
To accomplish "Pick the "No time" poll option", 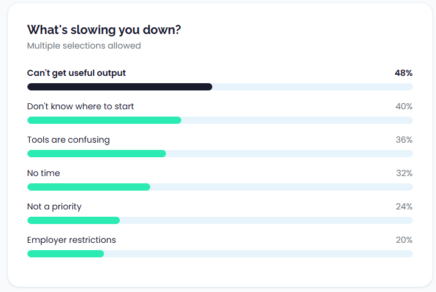I will point(44,173).
